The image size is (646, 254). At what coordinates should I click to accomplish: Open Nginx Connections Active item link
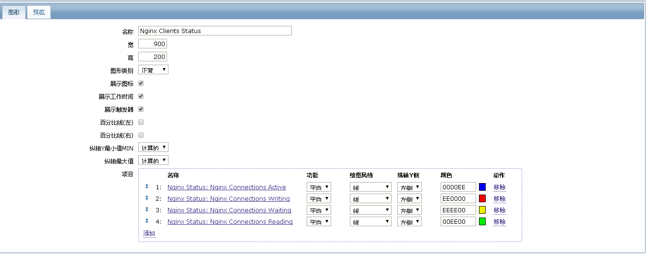[227, 187]
